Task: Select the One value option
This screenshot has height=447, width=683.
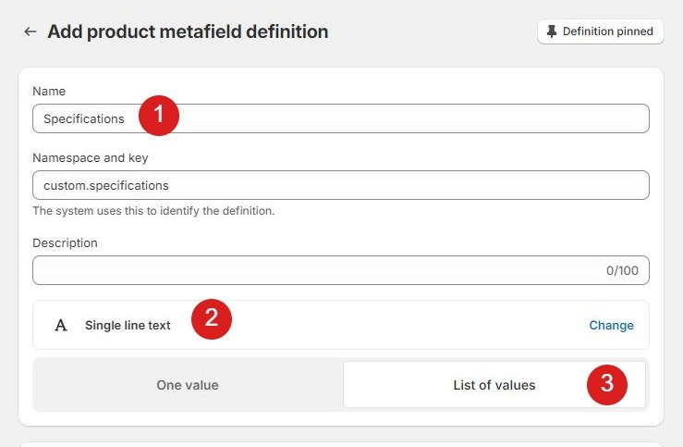Action: (x=188, y=385)
